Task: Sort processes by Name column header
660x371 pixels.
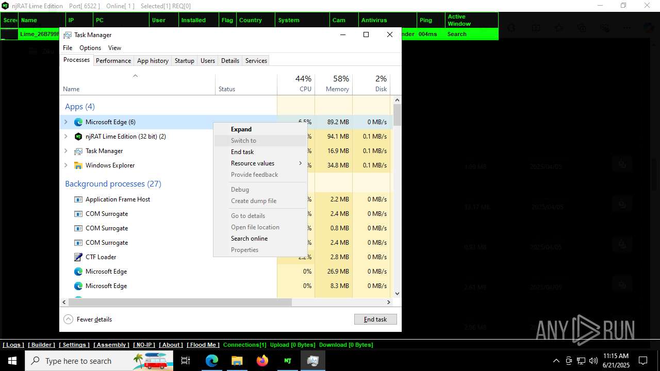Action: [137, 84]
